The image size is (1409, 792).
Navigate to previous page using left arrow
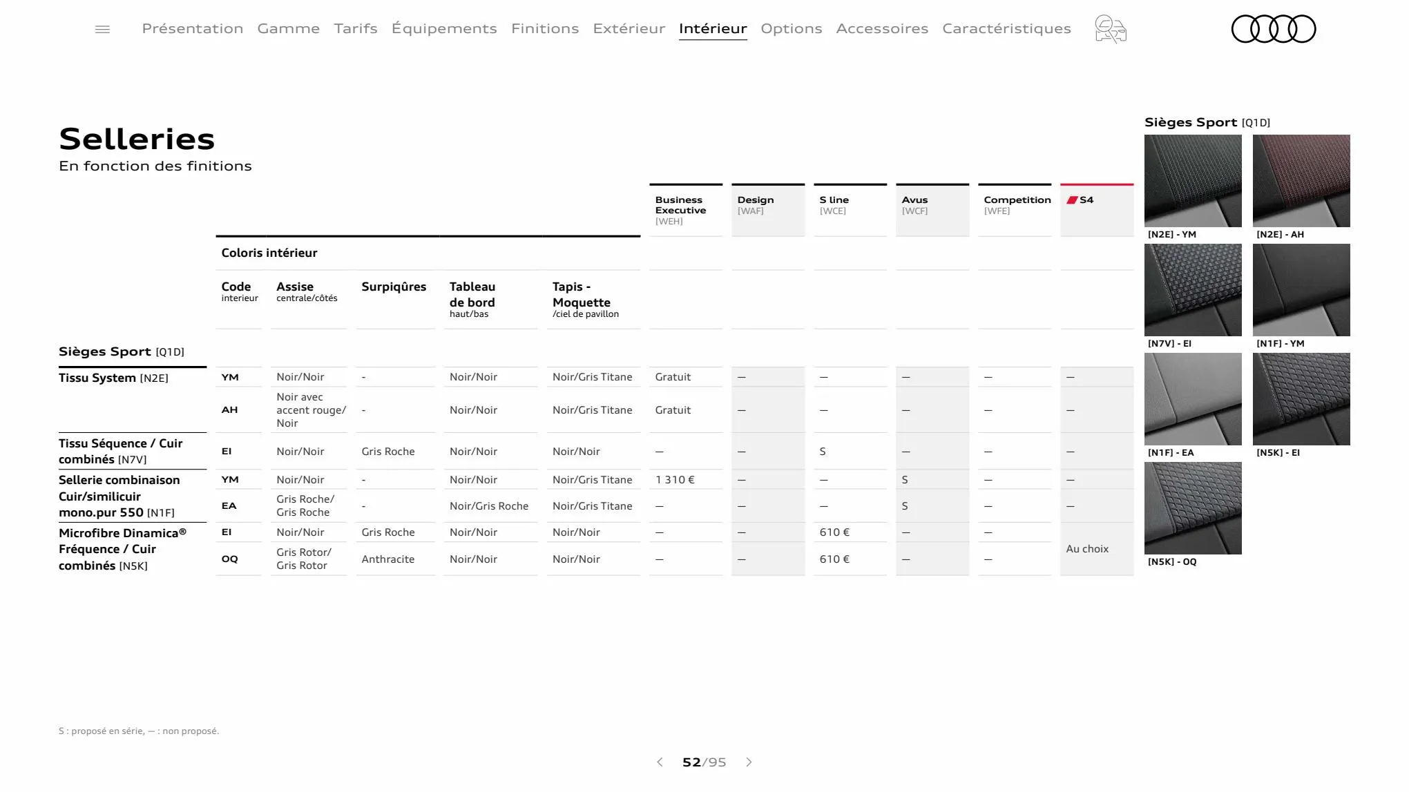tap(659, 763)
